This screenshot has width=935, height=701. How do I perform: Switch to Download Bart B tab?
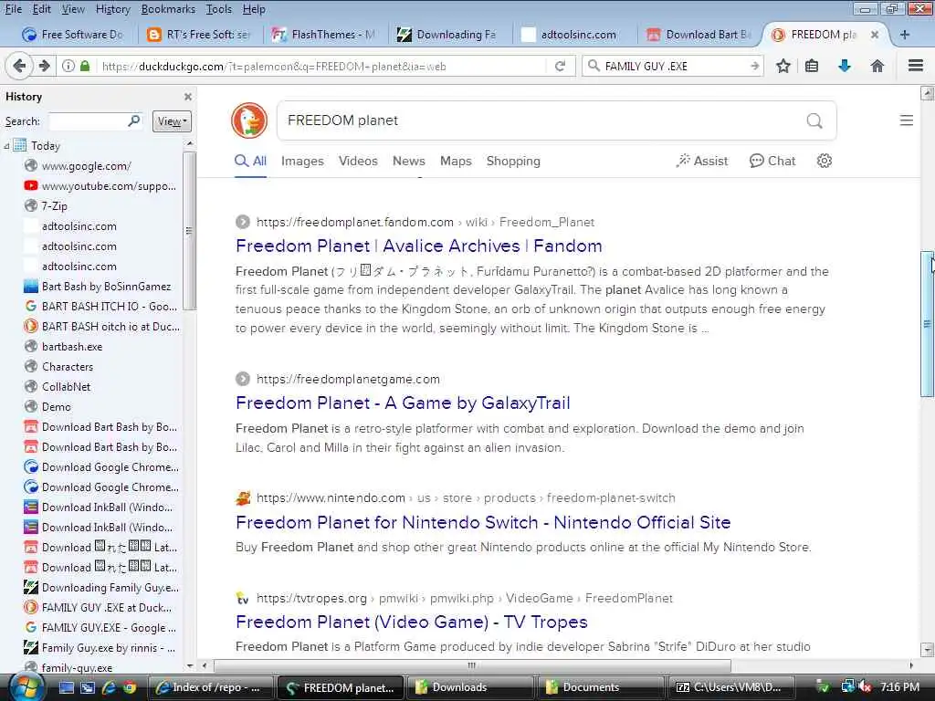(699, 35)
